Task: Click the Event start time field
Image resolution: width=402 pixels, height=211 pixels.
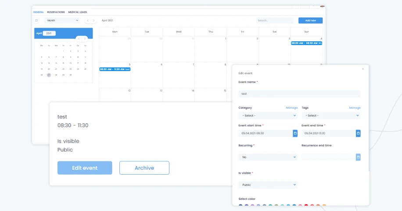Action: 266,133
